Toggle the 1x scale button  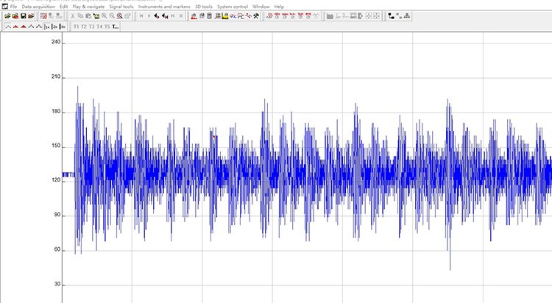pos(47,26)
